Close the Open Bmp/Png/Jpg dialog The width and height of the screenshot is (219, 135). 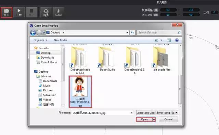tap(177, 25)
